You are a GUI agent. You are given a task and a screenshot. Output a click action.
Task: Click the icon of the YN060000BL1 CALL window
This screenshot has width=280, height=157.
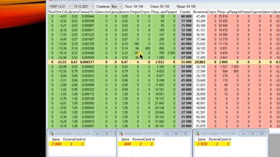click(52, 133)
